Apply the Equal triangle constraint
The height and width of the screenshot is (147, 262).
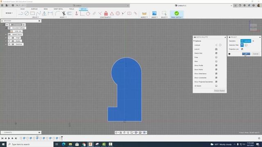(112, 13)
